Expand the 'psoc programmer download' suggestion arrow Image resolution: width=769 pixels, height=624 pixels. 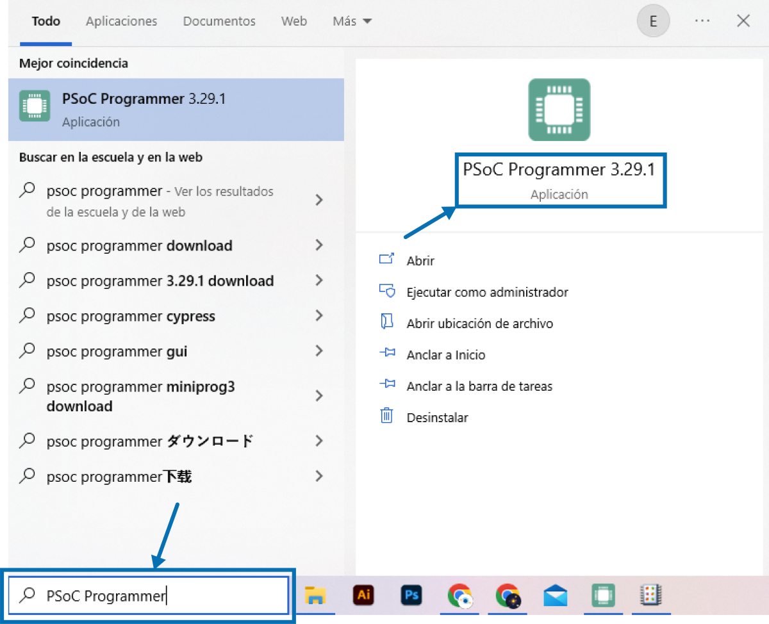tap(319, 245)
